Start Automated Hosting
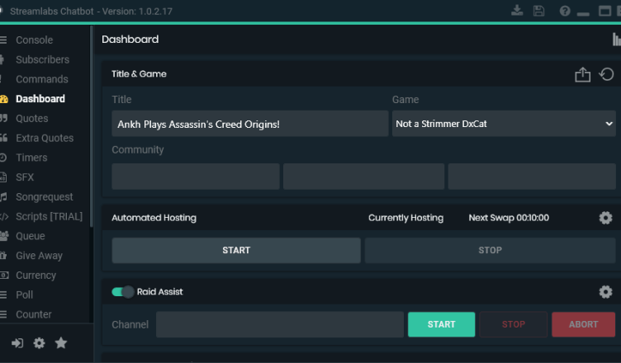This screenshot has height=363, width=621. pyautogui.click(x=236, y=251)
